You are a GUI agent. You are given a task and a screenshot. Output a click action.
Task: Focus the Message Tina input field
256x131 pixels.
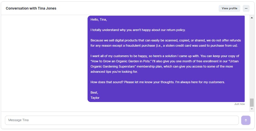[122, 120]
